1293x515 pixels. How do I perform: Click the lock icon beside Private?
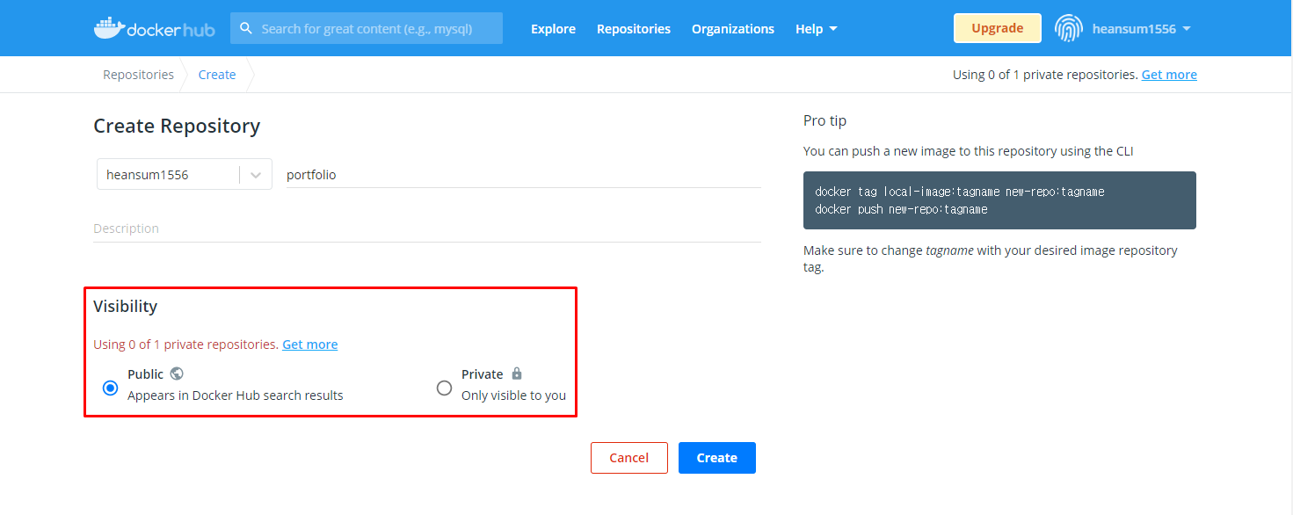(x=517, y=374)
